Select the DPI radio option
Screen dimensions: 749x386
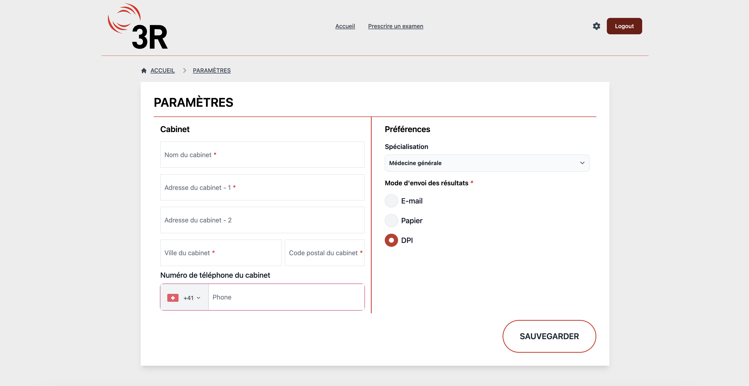pos(391,240)
